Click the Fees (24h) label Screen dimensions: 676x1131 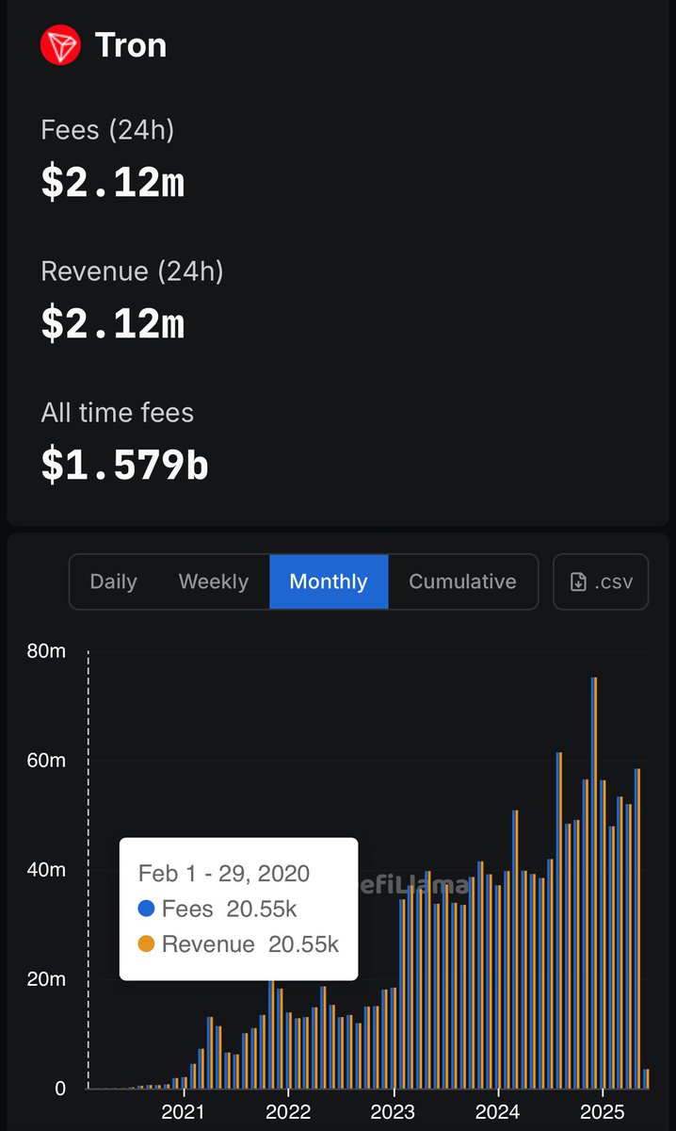(107, 130)
